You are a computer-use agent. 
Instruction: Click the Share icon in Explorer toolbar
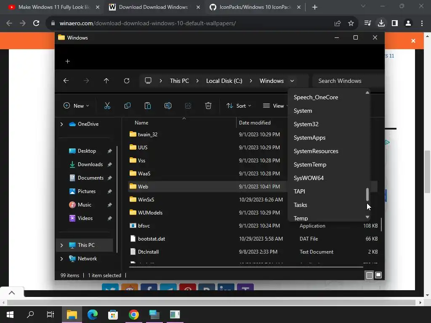pyautogui.click(x=188, y=106)
